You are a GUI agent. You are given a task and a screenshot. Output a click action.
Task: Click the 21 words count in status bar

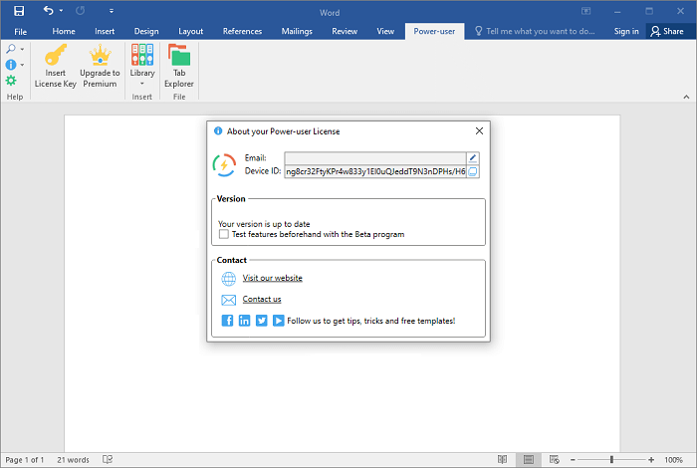point(73,460)
